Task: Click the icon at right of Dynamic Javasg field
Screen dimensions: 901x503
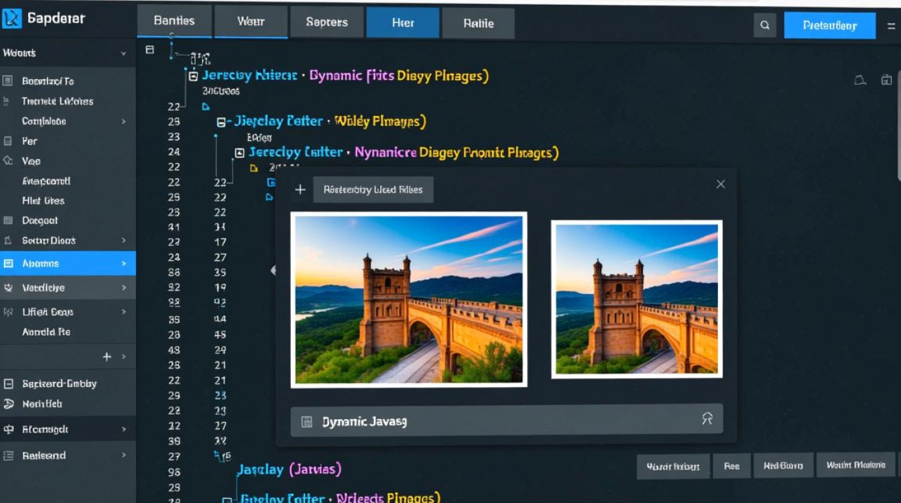Action: 707,420
